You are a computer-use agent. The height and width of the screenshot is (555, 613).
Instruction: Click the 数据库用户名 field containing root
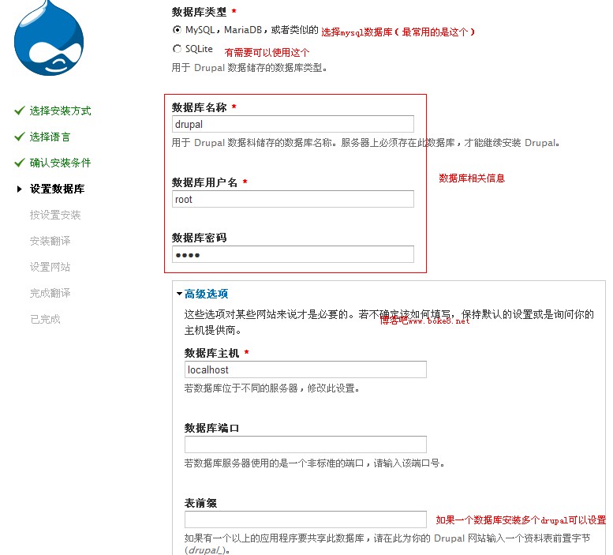293,199
